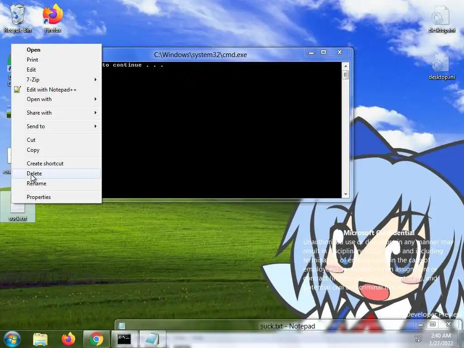Launch Firefox from the taskbar
Screen dimensions: 464x348
click(x=68, y=339)
